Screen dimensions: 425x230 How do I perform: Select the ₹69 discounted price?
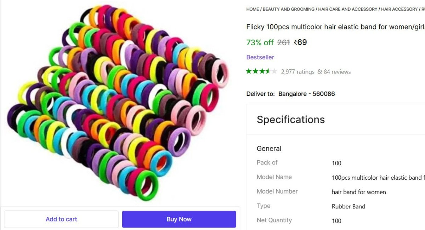[x=300, y=42]
